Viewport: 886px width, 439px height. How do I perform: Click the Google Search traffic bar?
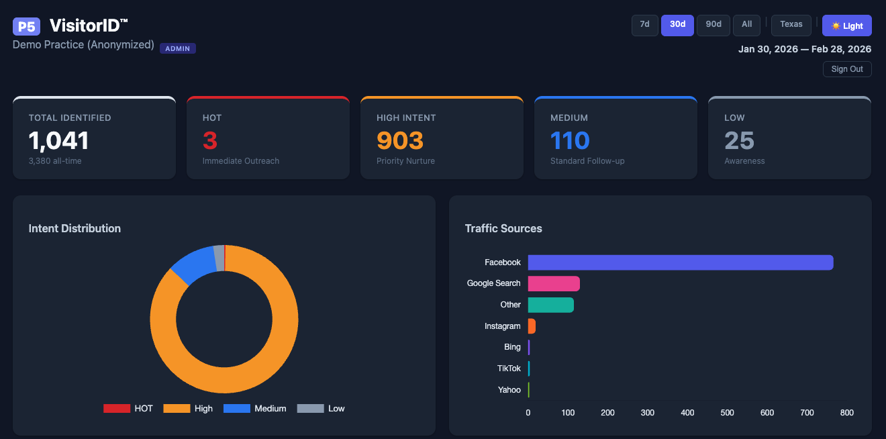point(554,283)
